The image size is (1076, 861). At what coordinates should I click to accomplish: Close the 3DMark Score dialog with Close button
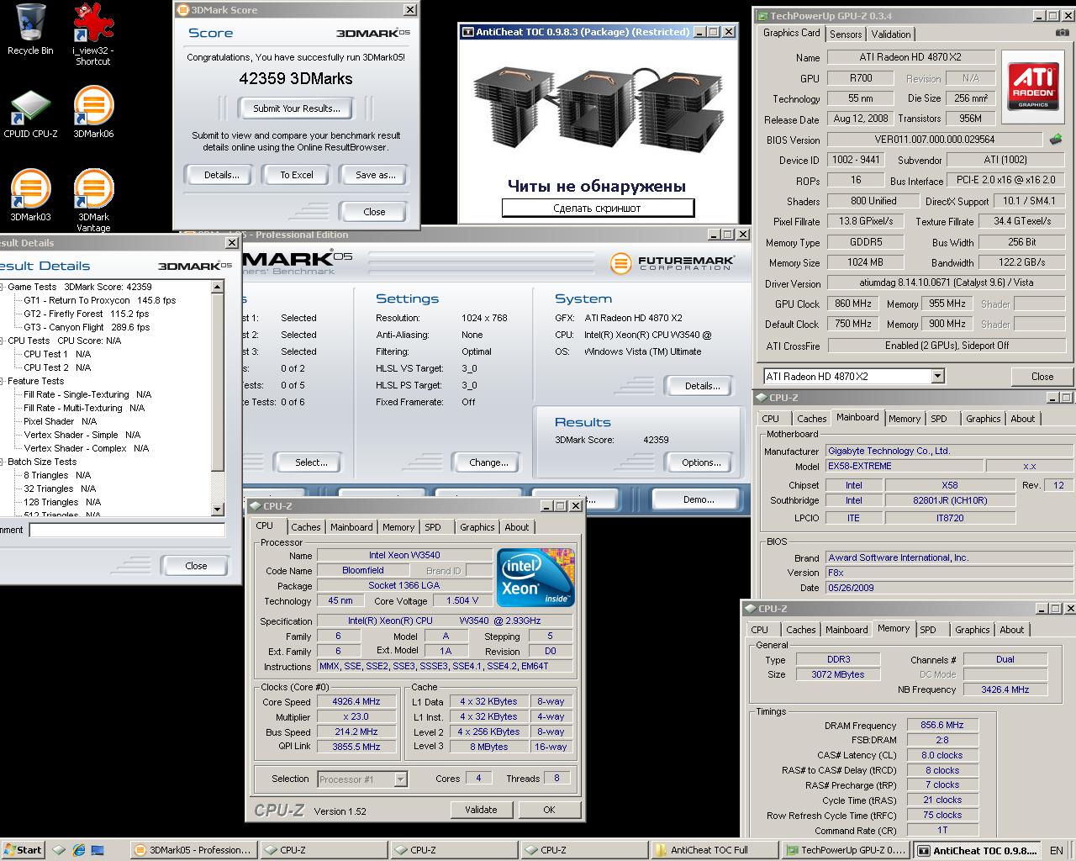pos(374,212)
